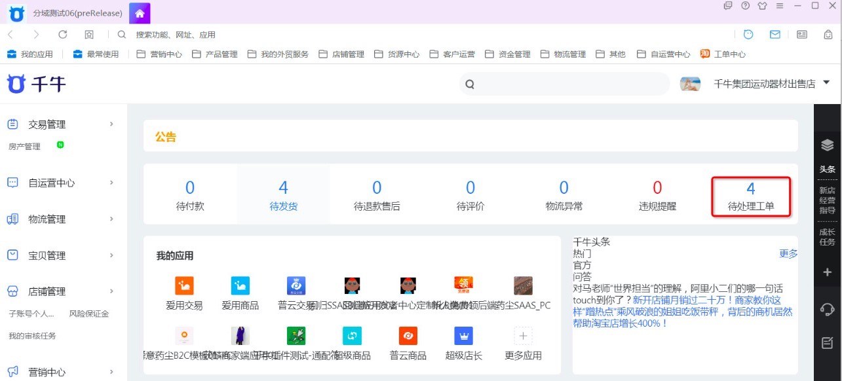The image size is (842, 381).
Task: Open the 新店经营指导 item in right sidebar
Action: (x=828, y=200)
